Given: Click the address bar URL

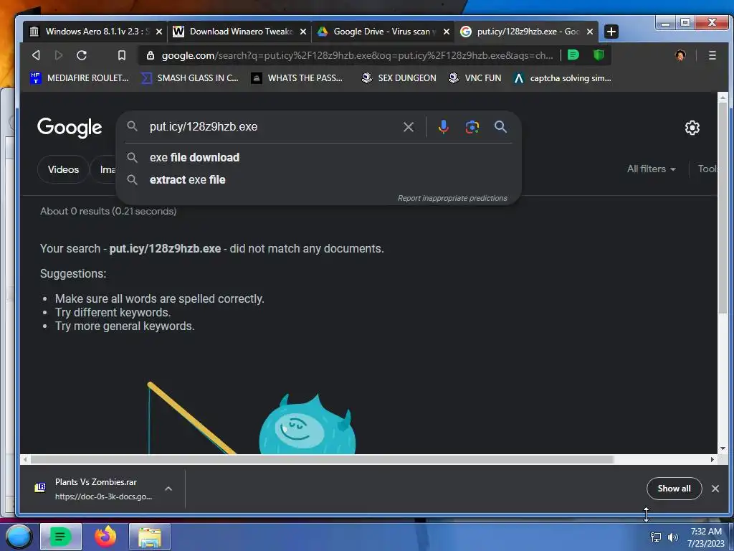Looking at the screenshot, I should coord(357,55).
